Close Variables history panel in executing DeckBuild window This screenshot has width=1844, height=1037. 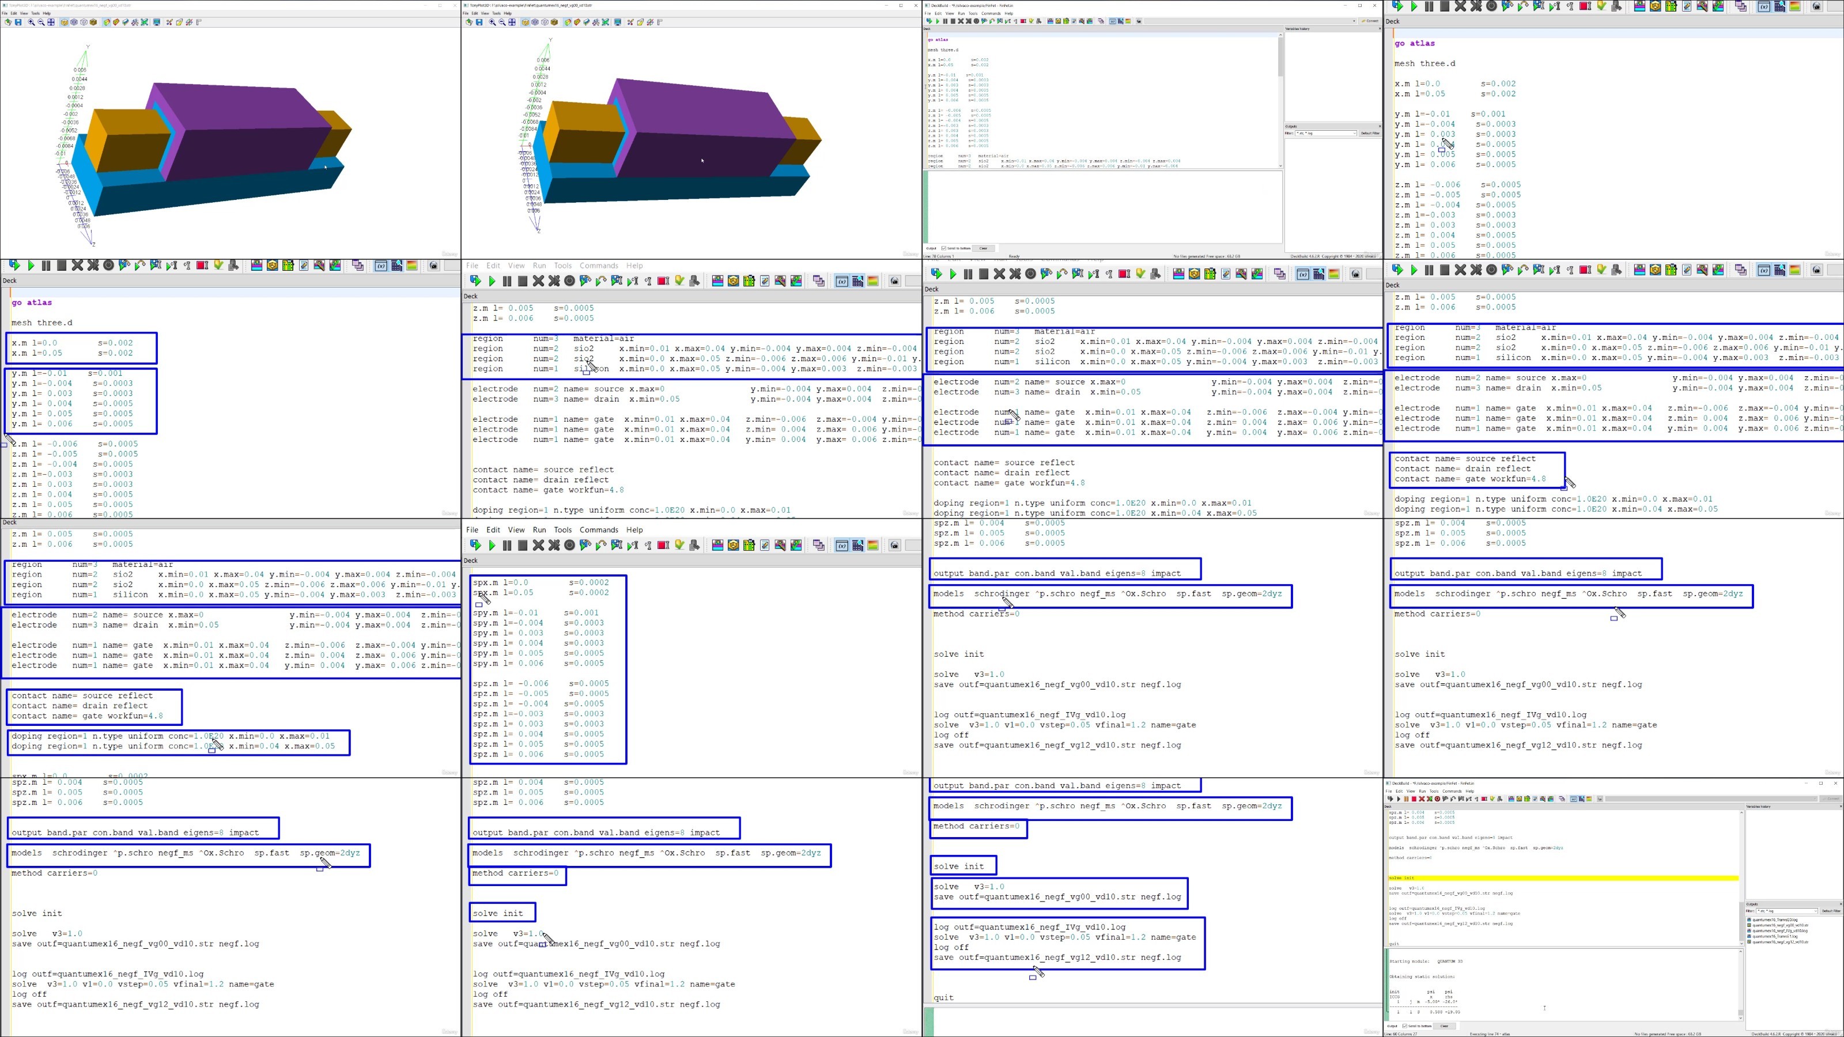coord(1841,807)
